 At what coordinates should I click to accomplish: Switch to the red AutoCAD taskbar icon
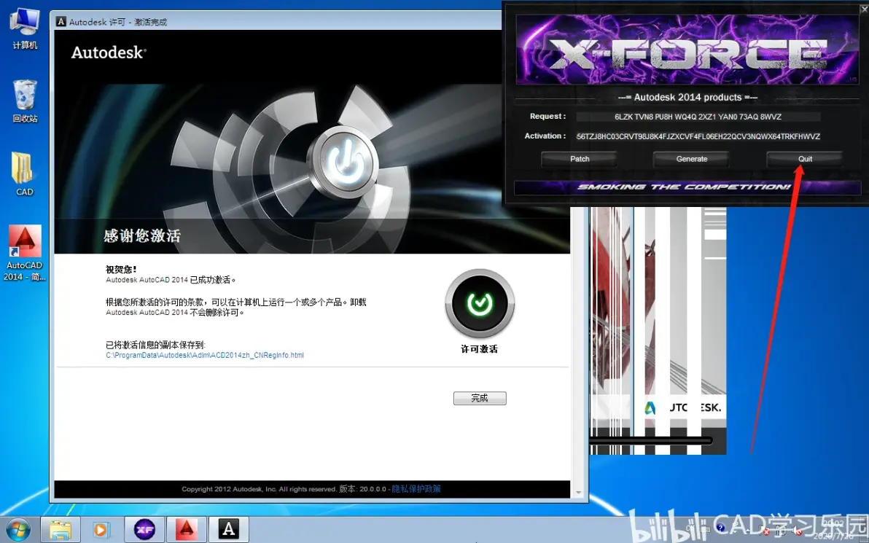[x=187, y=530]
